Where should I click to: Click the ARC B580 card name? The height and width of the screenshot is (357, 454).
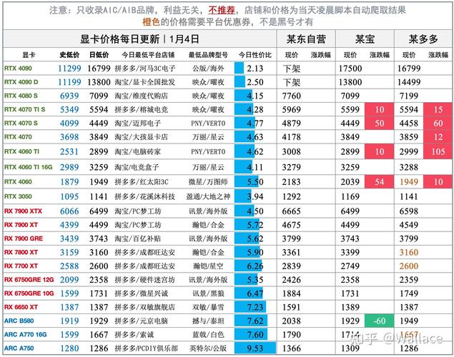pos(19,321)
